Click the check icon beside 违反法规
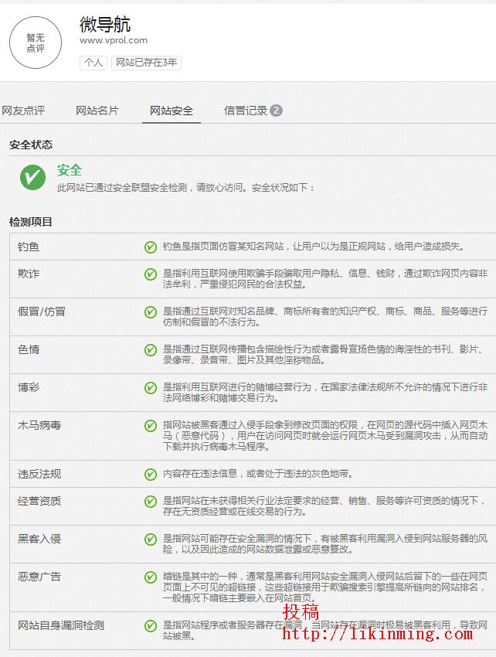The width and height of the screenshot is (496, 657). point(151,474)
